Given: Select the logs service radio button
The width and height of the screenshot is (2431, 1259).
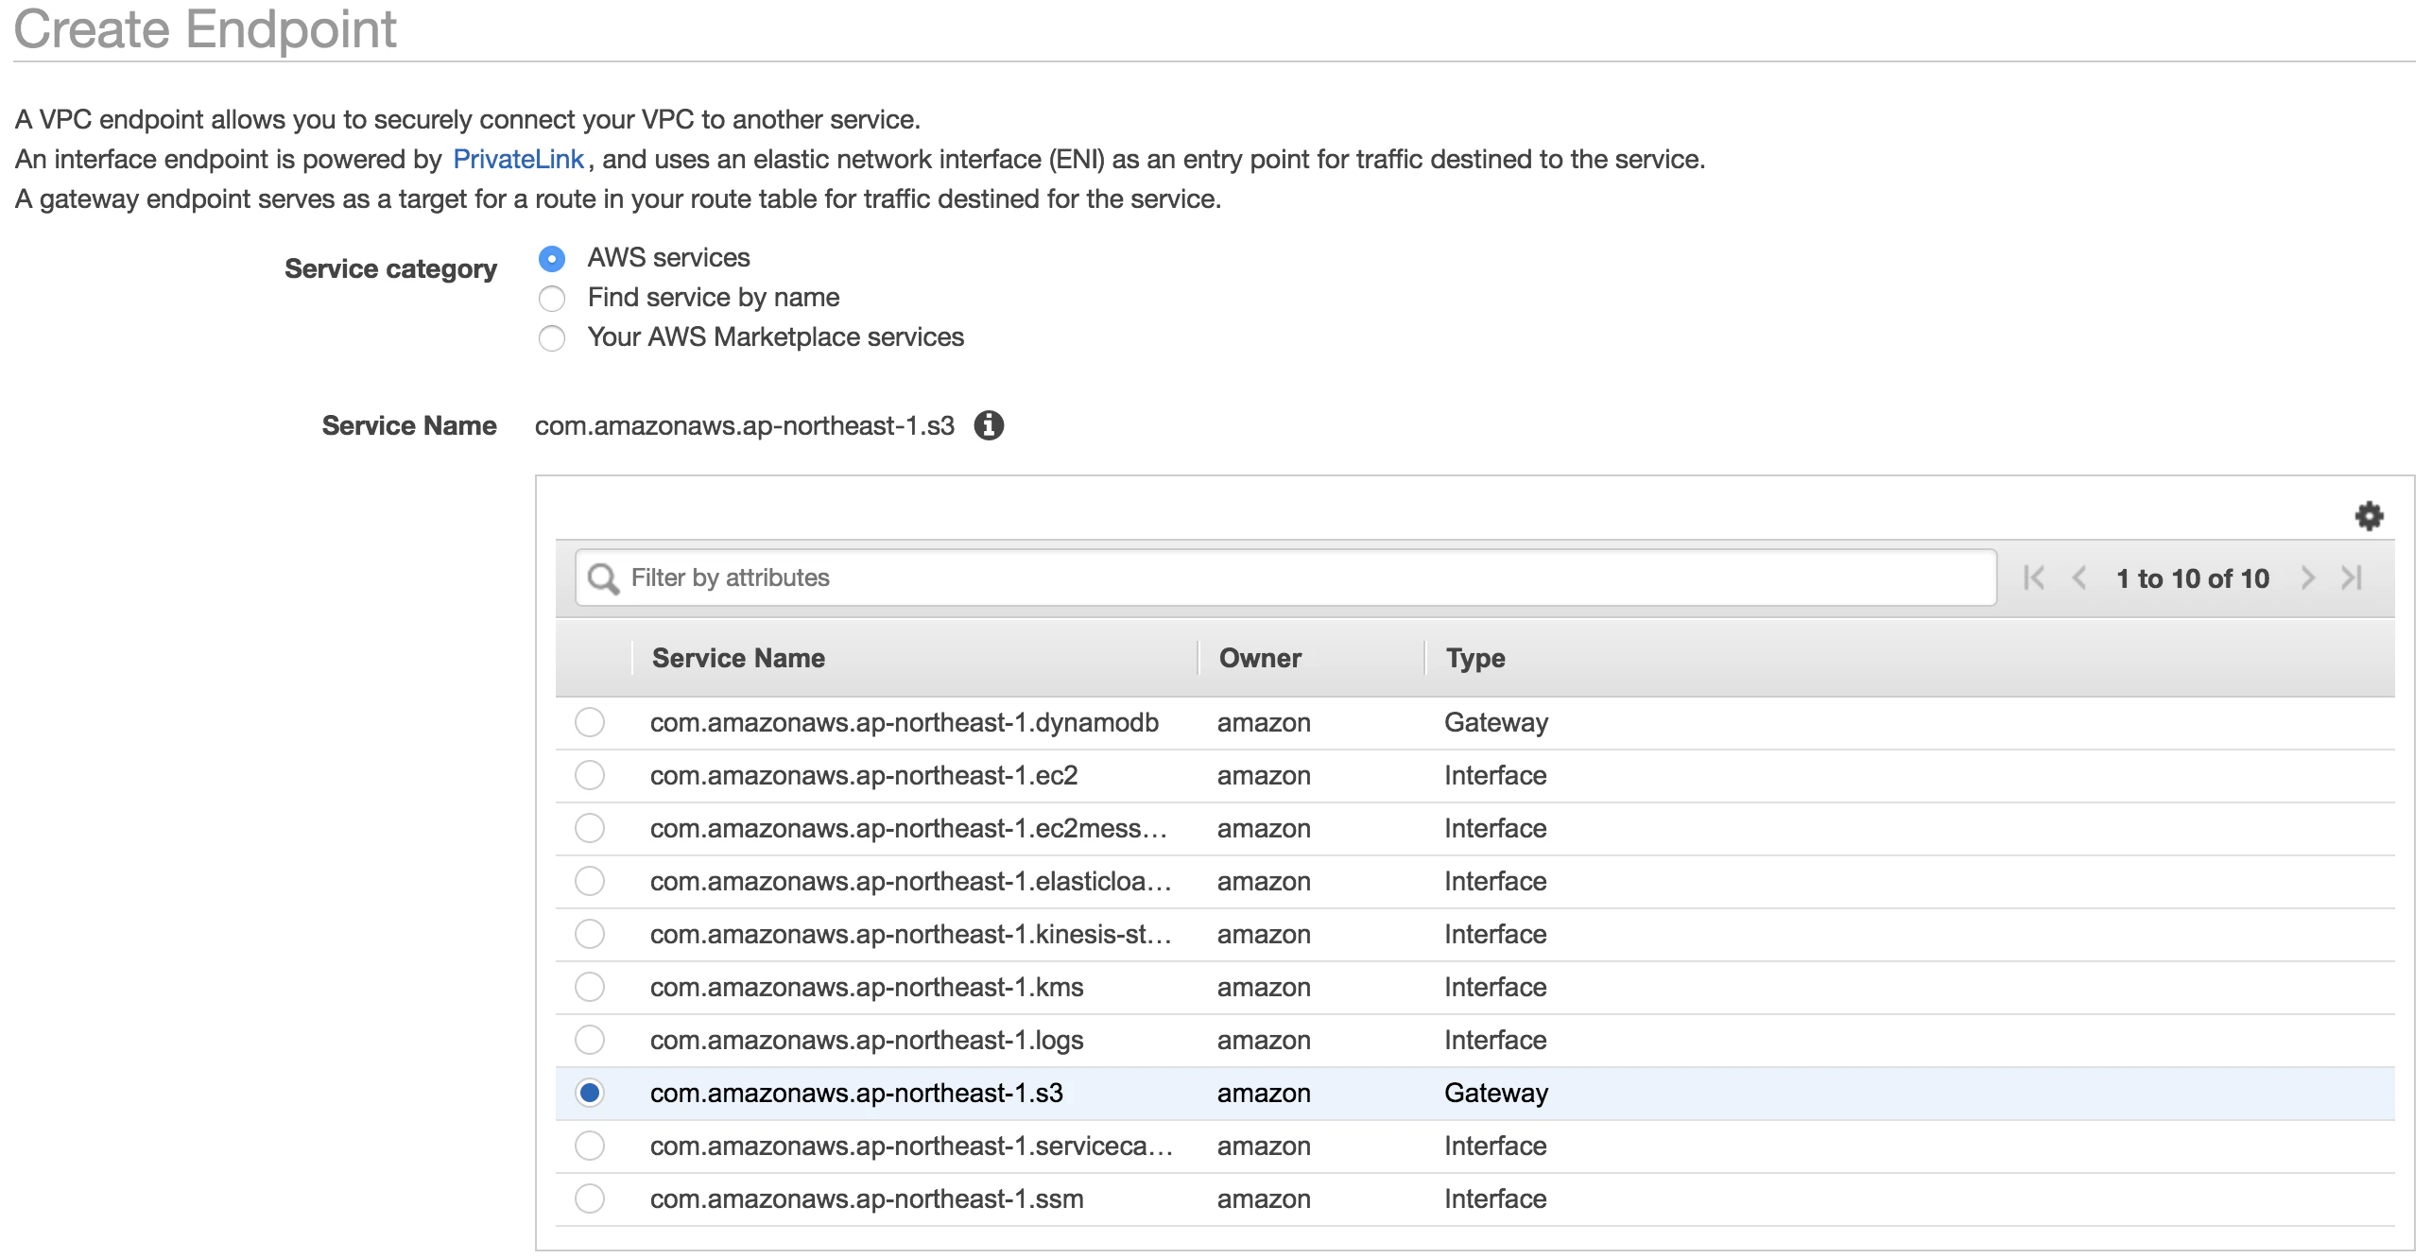Looking at the screenshot, I should pos(590,1040).
